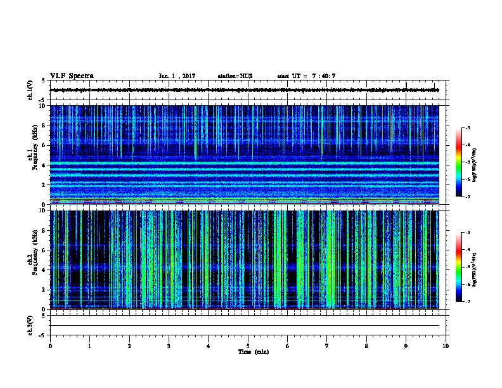Click the ch.1 frequency axis tick "6"
502x388 pixels.
[44, 145]
